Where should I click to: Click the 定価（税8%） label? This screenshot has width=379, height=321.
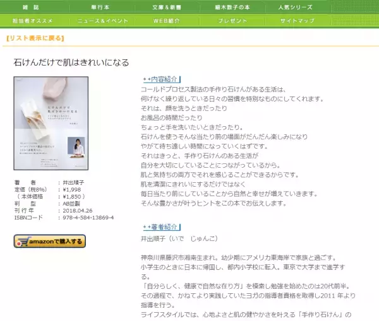click(31, 189)
